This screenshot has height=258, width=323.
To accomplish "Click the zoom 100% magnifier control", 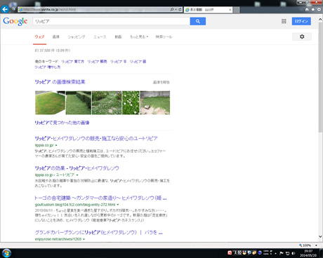I will pyautogui.click(x=305, y=245).
